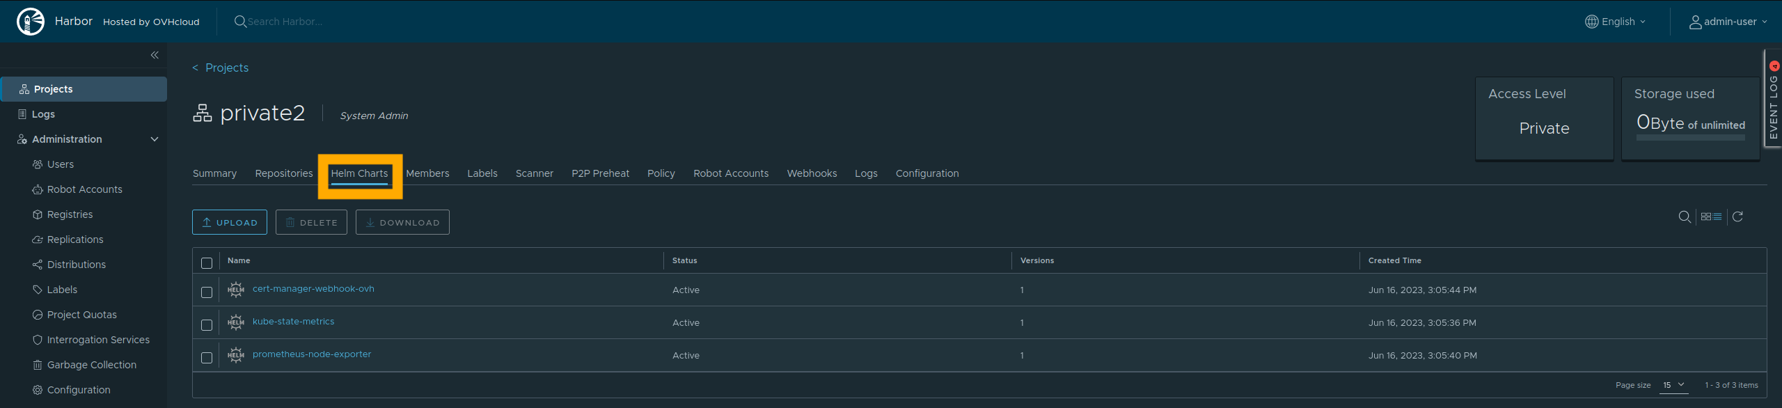The height and width of the screenshot is (408, 1782).
Task: Open the project Logs tab
Action: click(x=866, y=173)
